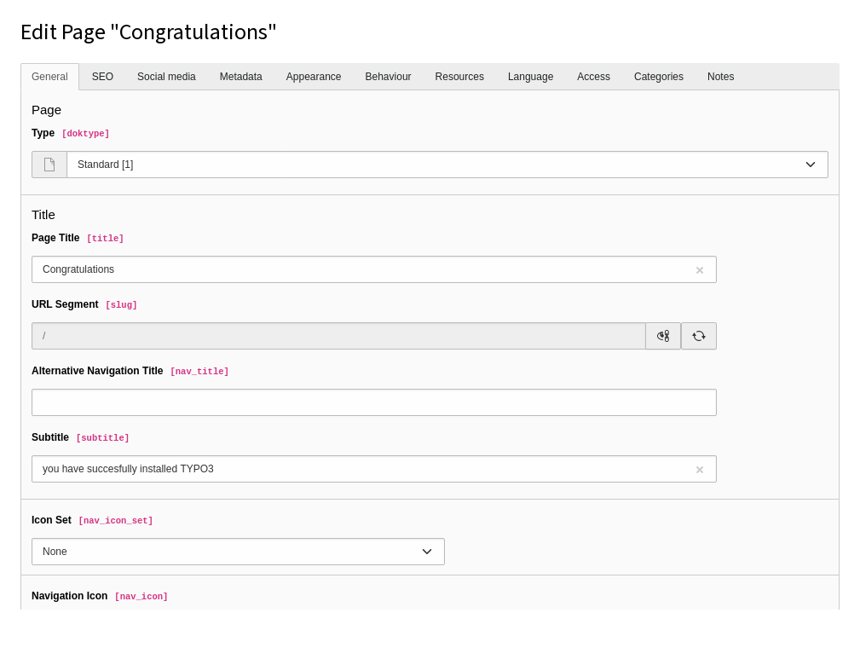Viewport: 860px width, 665px height.
Task: Clear Subtitle field with X icon
Action: (699, 470)
